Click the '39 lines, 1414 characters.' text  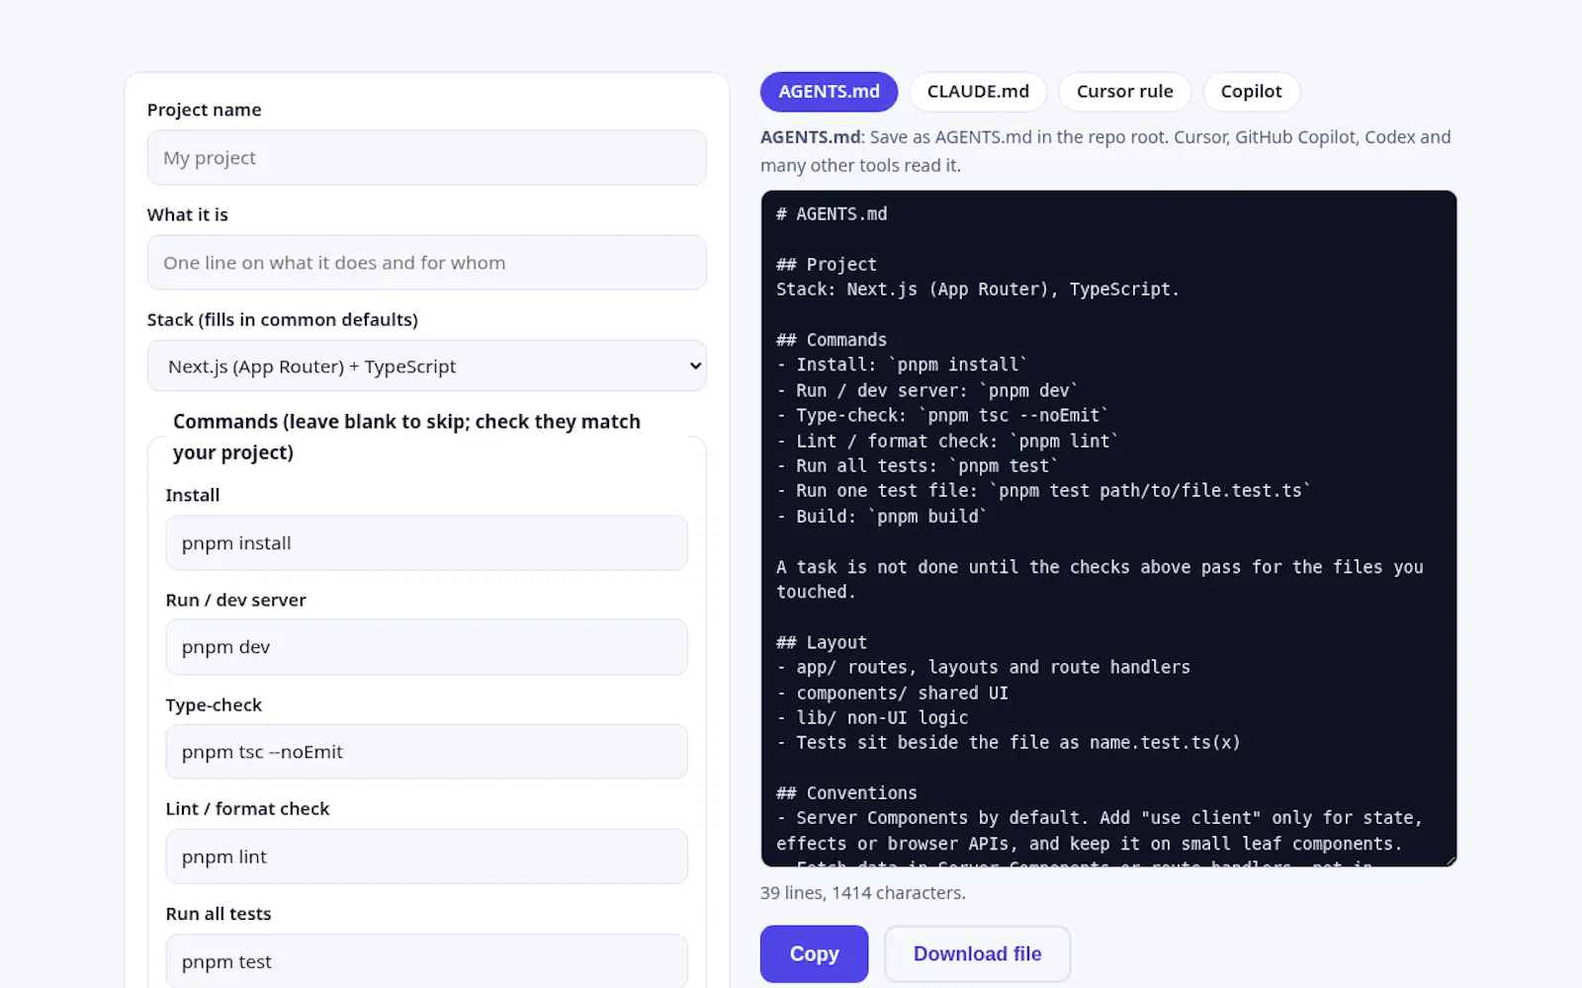point(863,893)
